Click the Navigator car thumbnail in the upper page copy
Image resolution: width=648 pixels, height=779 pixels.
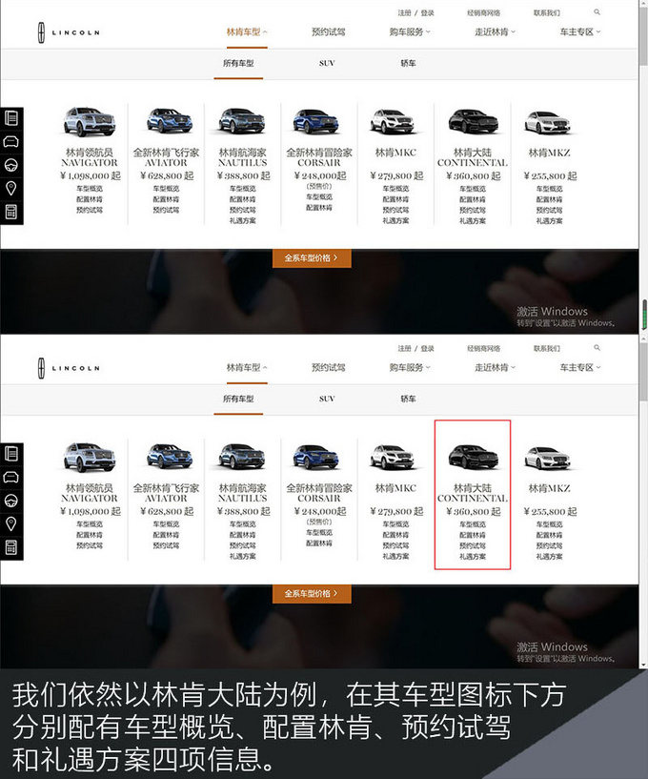coord(90,122)
